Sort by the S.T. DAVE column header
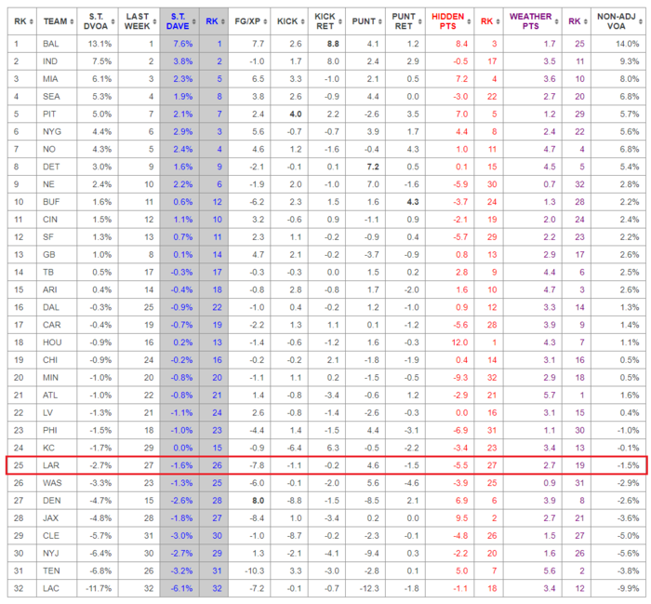This screenshot has height=604, width=651. [x=179, y=21]
